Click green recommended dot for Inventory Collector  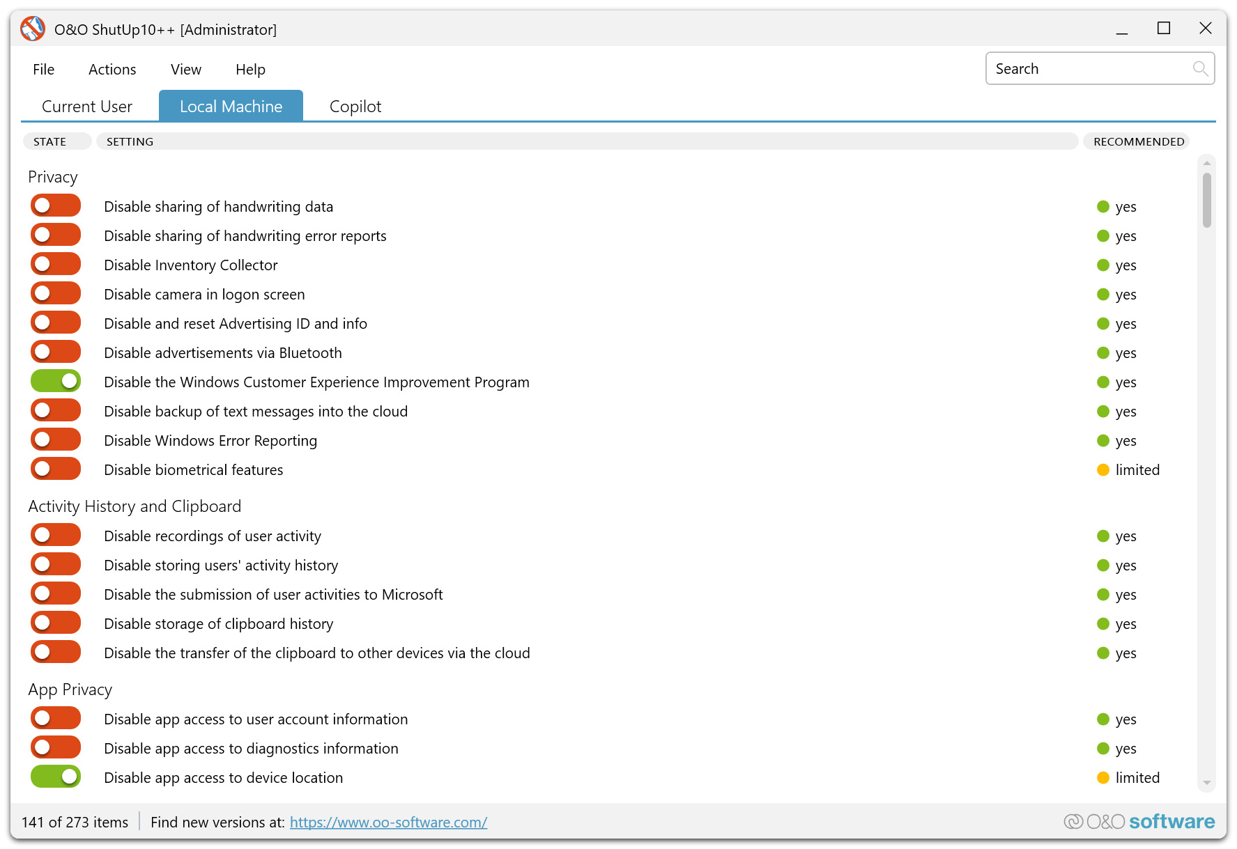pos(1103,265)
